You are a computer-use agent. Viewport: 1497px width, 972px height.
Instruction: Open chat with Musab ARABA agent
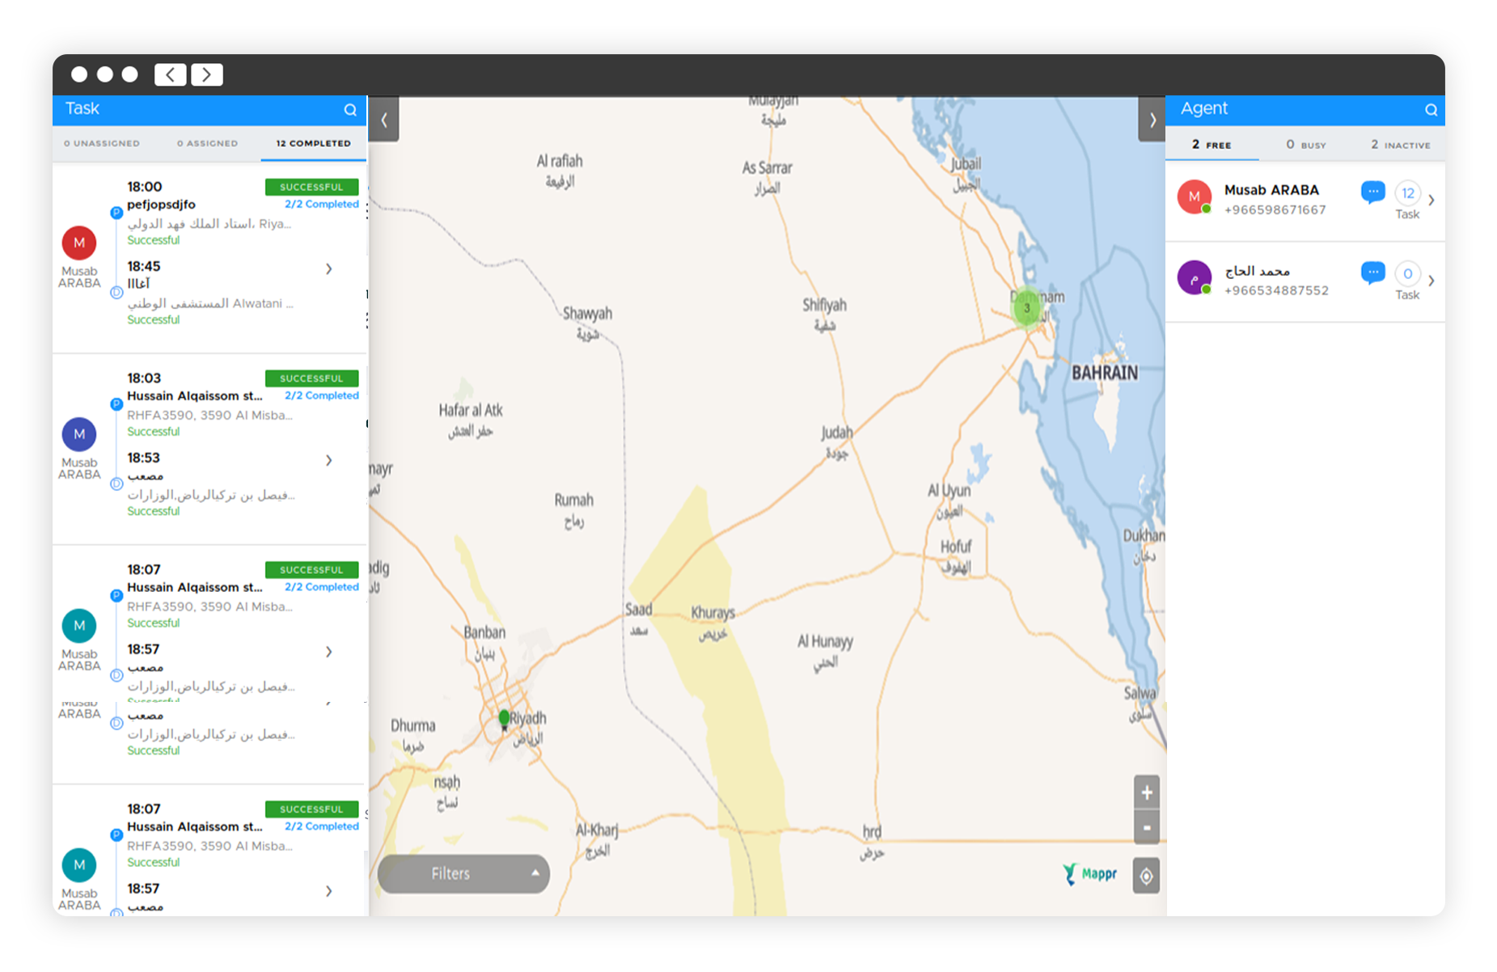pyautogui.click(x=1372, y=192)
